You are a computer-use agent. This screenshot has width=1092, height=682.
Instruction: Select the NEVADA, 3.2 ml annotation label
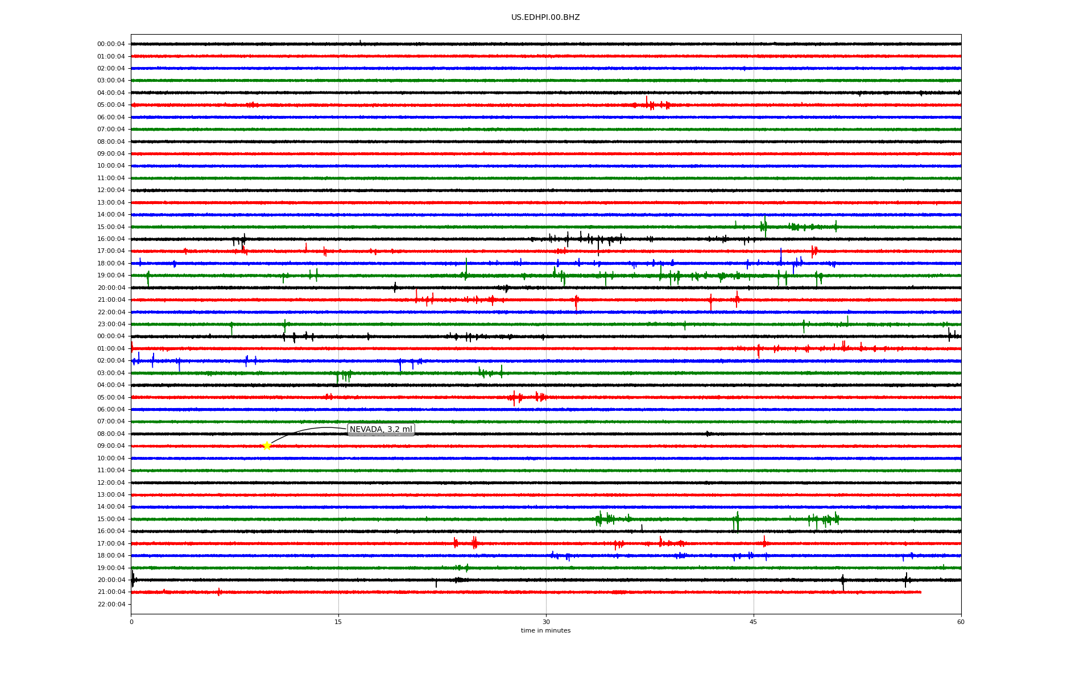coord(381,430)
